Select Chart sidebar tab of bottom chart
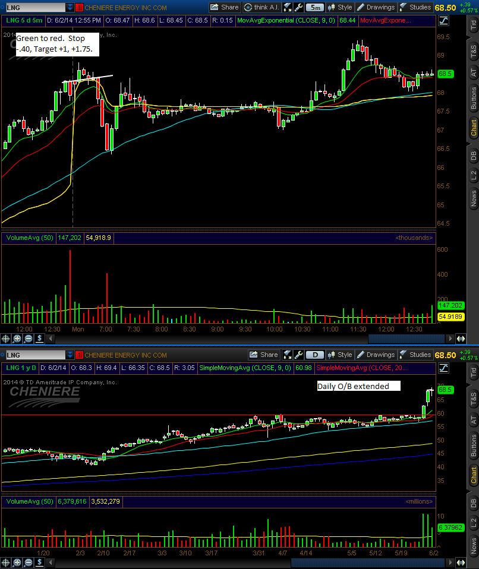The width and height of the screenshot is (479, 569). coord(473,475)
